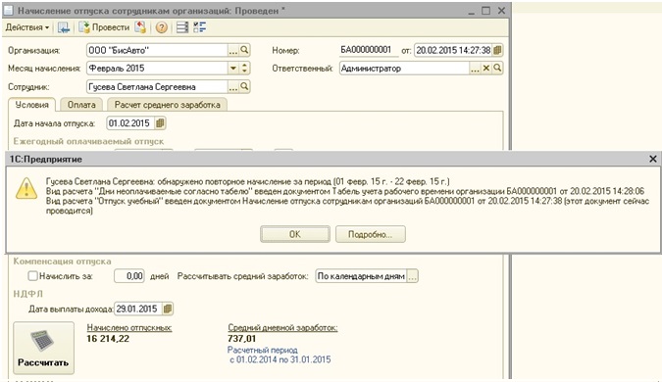Expand the Месяц начисления dropdown arrow
Screen dimensions: 662x382
[x=233, y=68]
